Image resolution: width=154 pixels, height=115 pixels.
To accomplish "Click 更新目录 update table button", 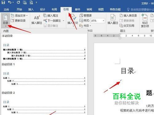I will (x=18, y=21).
